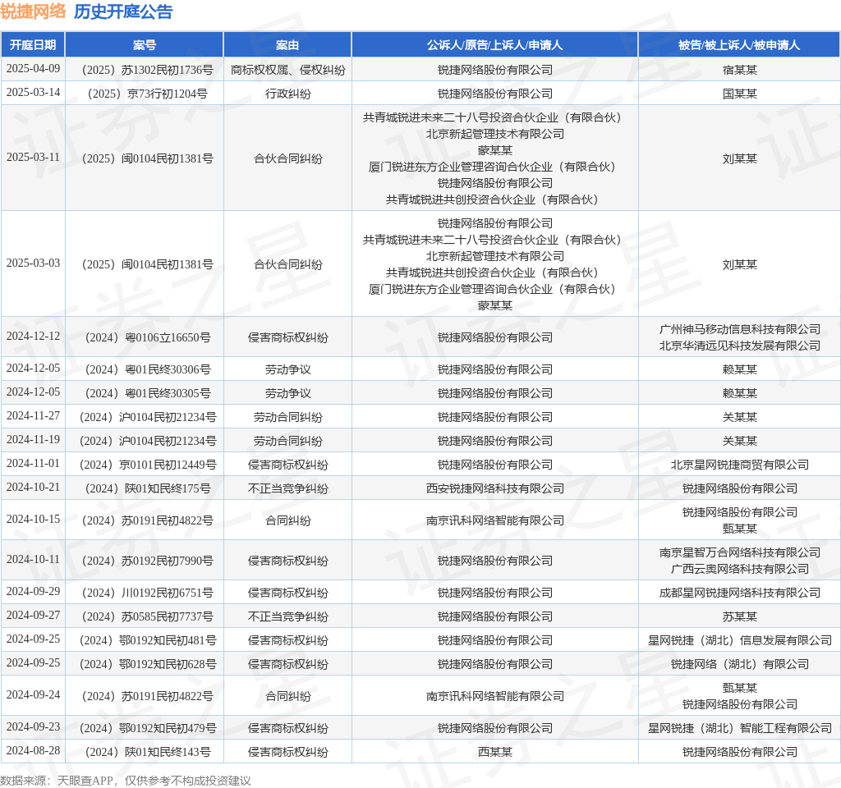Click the 公诉人/原告/上诉人/申请人 column header
The width and height of the screenshot is (841, 788).
494,45
